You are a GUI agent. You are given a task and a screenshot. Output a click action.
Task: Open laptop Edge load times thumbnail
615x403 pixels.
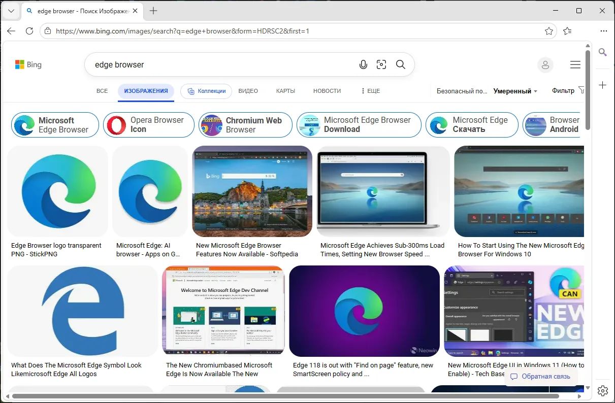pos(383,191)
